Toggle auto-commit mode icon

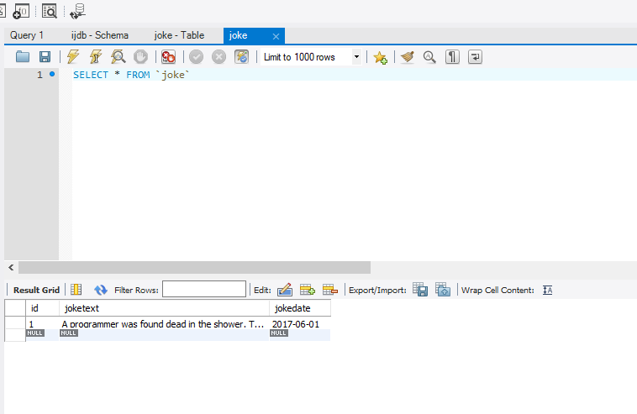click(x=242, y=57)
